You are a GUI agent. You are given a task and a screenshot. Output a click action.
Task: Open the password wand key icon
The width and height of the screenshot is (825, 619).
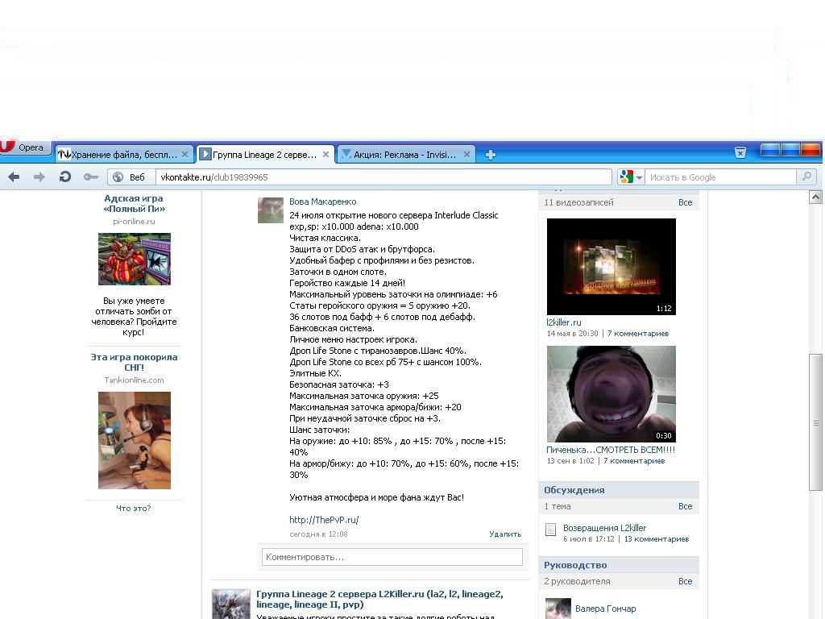90,177
